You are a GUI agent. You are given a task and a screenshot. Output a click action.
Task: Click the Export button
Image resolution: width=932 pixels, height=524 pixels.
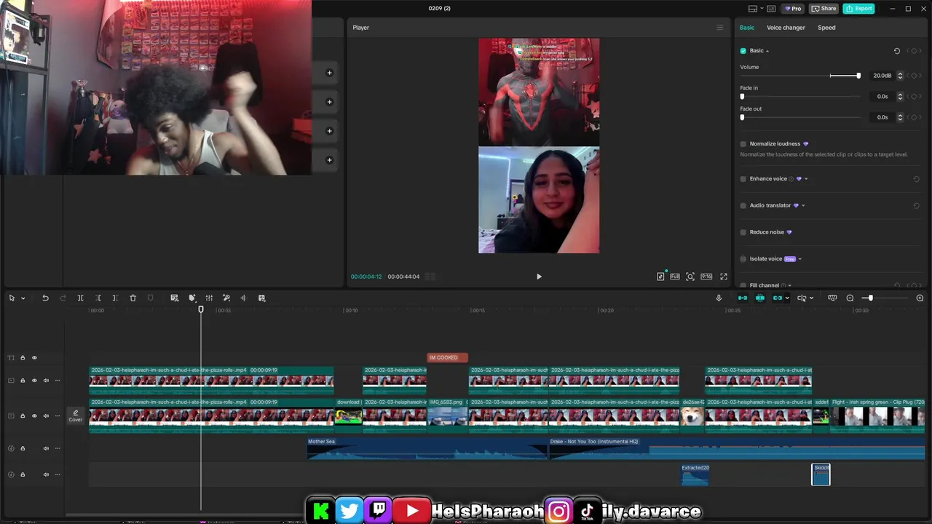click(858, 9)
